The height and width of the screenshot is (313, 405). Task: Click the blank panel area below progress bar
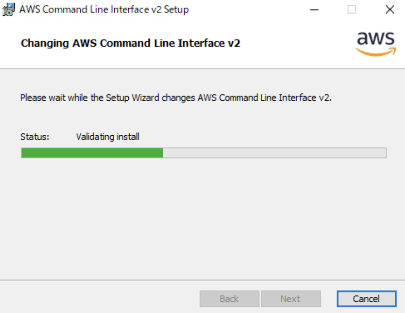point(202,217)
